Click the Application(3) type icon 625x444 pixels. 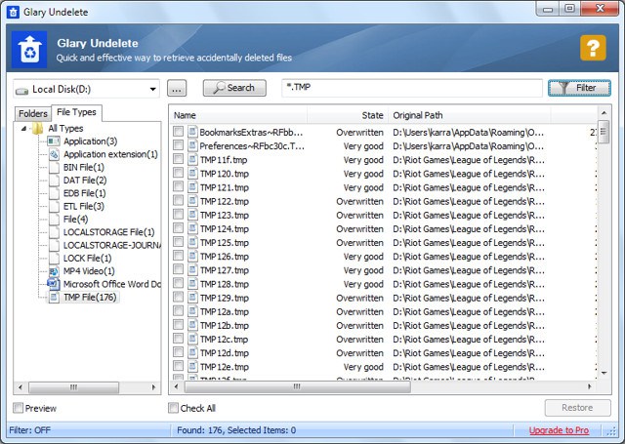(x=54, y=141)
